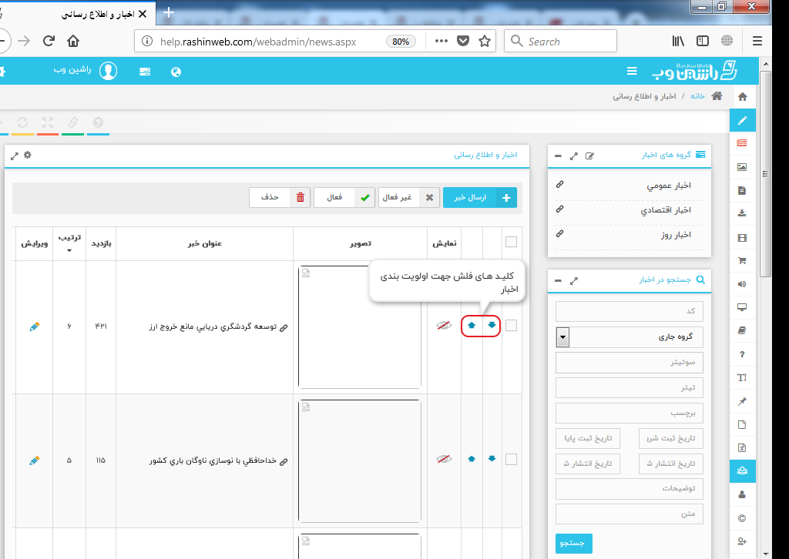This screenshot has height=559, width=789.
Task: Click the down arrow priority icon in first row
Action: (x=492, y=326)
